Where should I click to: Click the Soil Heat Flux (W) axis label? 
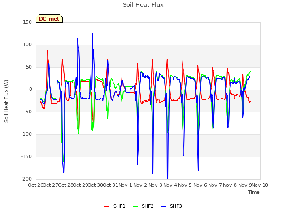[x=6, y=101]
